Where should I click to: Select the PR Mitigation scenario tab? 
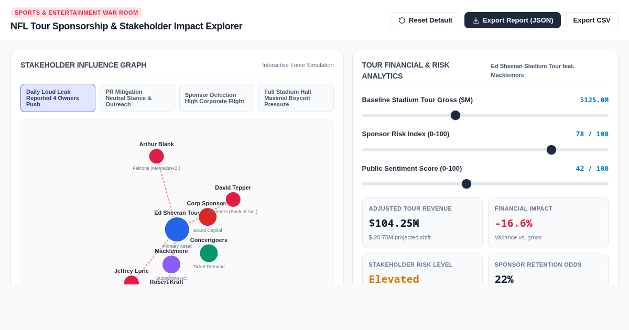[x=137, y=98]
